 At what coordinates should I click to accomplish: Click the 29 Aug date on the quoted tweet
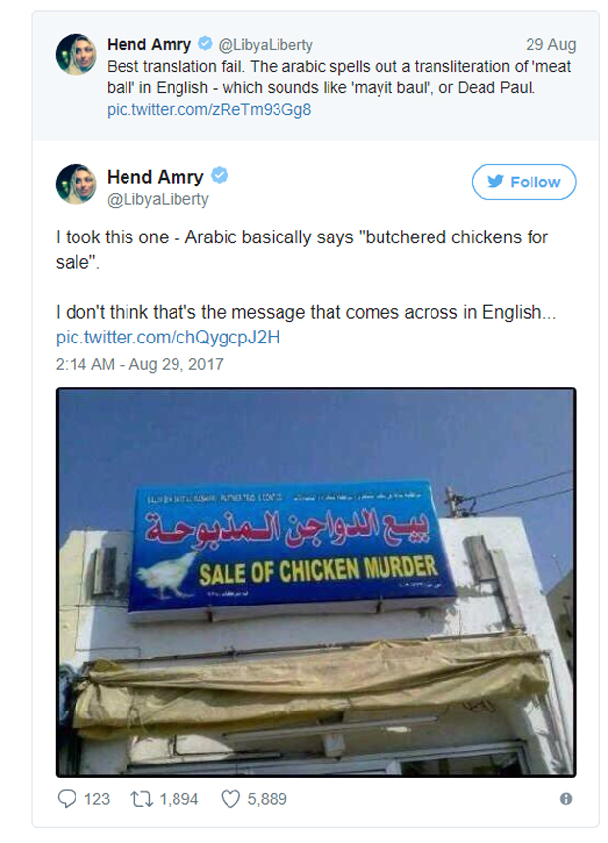pyautogui.click(x=550, y=45)
